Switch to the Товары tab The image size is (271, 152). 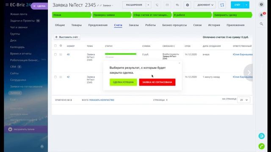click(x=76, y=25)
